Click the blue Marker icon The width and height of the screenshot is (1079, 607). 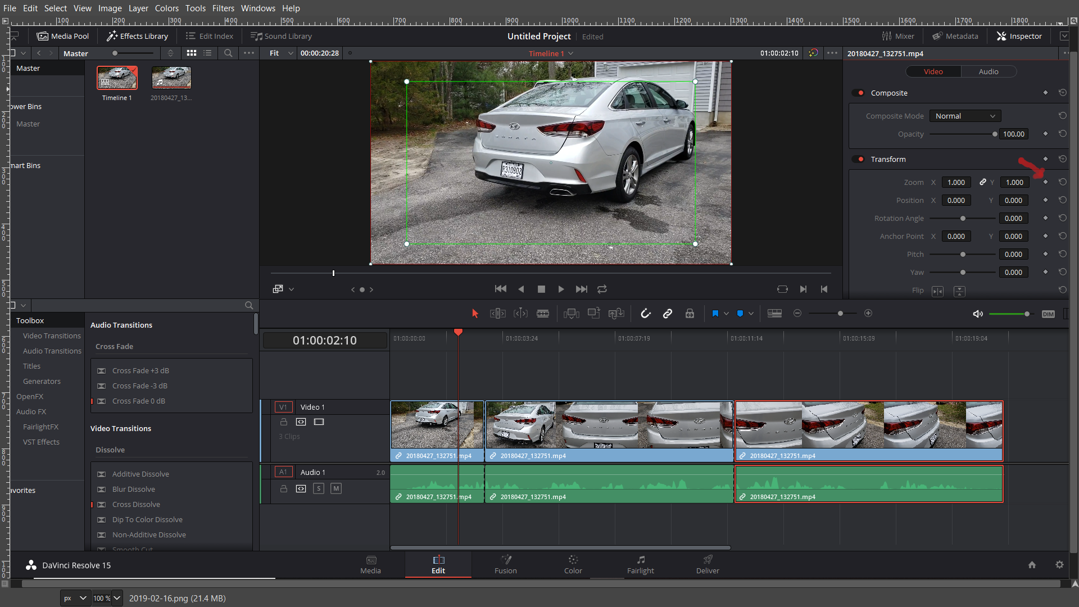[740, 314]
